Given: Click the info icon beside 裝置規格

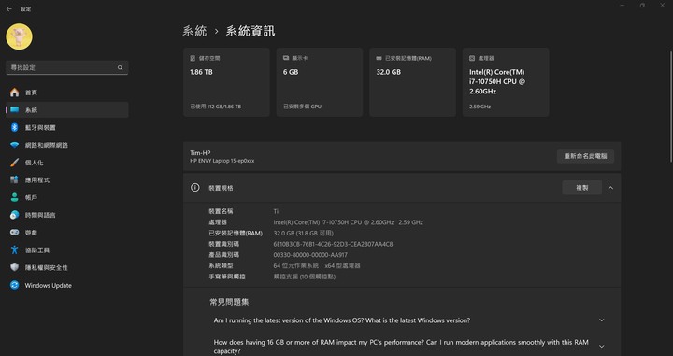Looking at the screenshot, I should point(195,188).
